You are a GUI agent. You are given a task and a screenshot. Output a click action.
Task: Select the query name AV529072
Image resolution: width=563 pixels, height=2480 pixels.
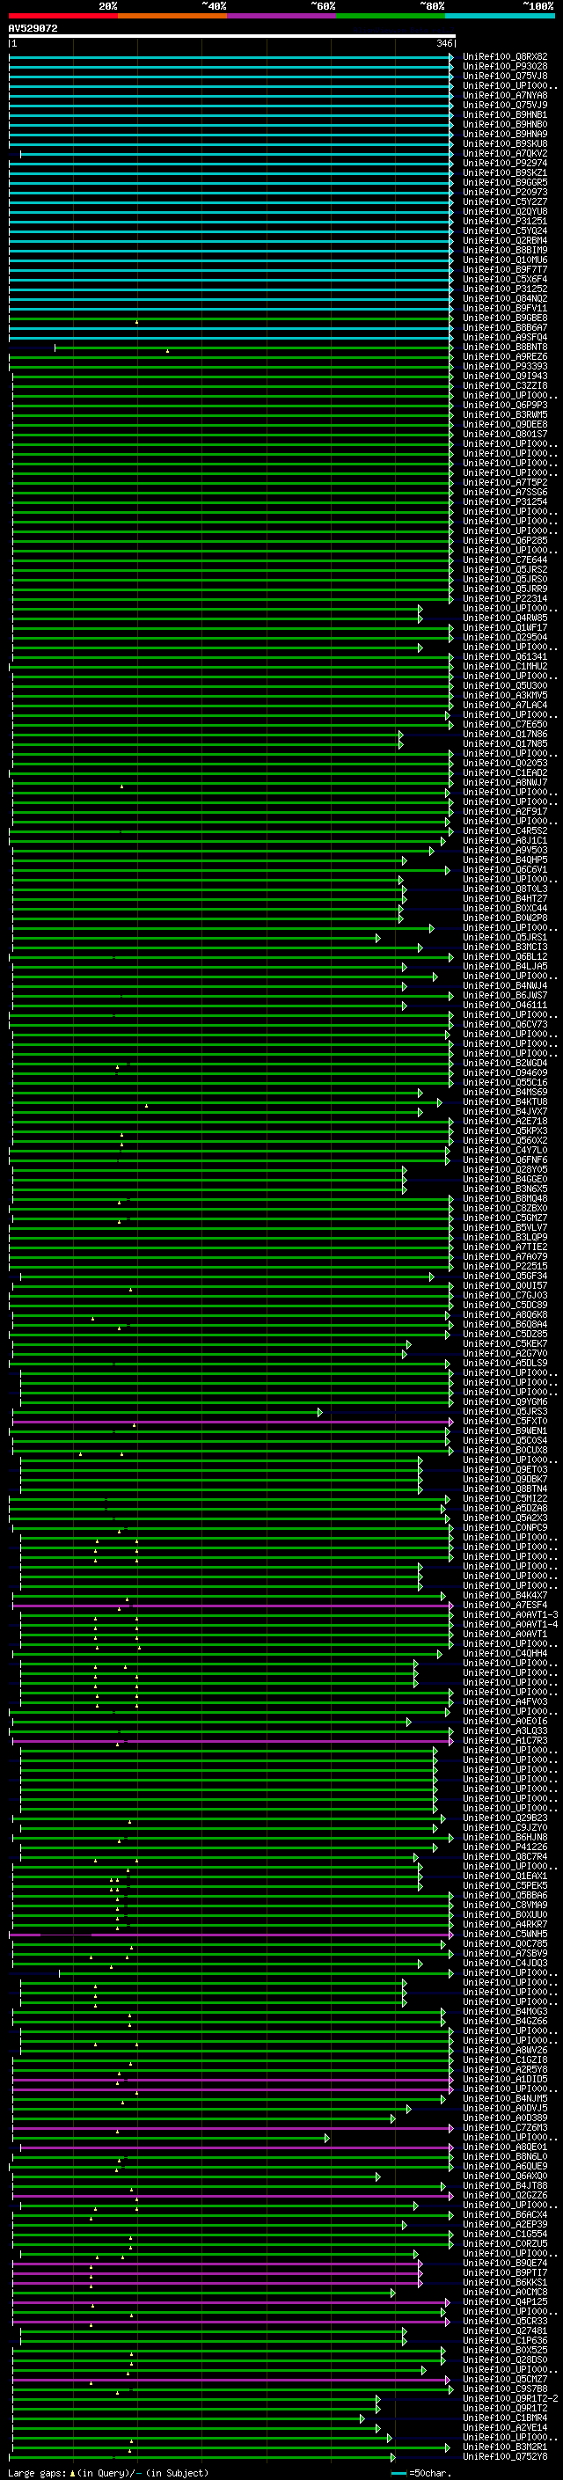click(x=33, y=29)
